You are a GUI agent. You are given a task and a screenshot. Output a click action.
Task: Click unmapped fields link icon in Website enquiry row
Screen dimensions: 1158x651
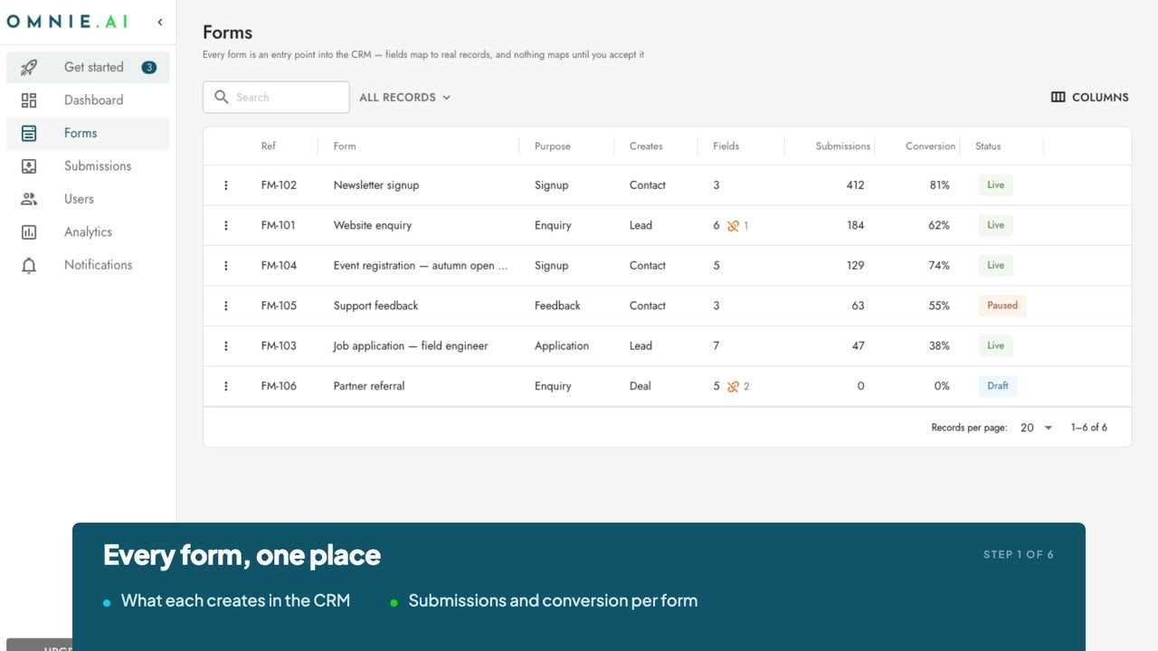tap(733, 226)
